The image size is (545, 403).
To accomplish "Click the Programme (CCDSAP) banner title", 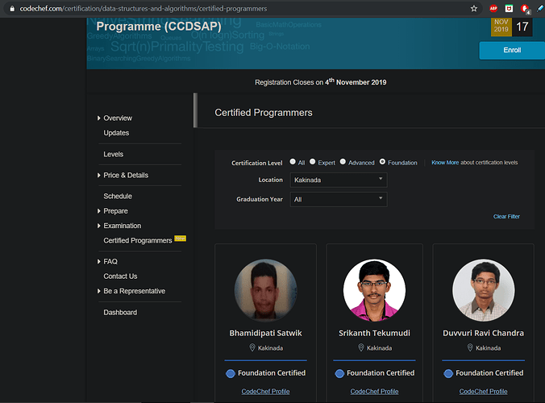I will (159, 27).
